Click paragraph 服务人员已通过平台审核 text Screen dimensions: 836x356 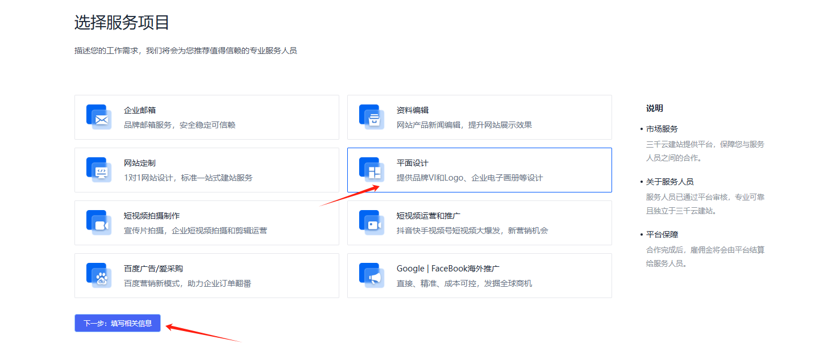pos(705,204)
